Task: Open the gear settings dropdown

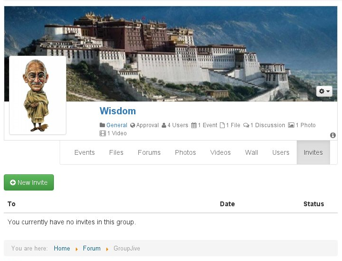Action: 324,91
